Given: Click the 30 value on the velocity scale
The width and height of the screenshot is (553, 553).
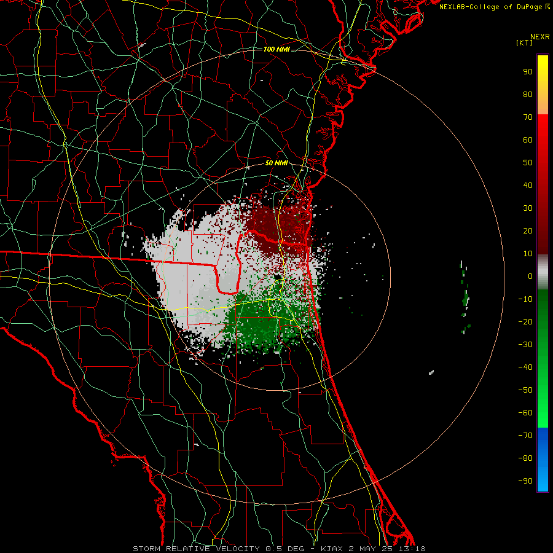Looking at the screenshot, I should point(528,208).
